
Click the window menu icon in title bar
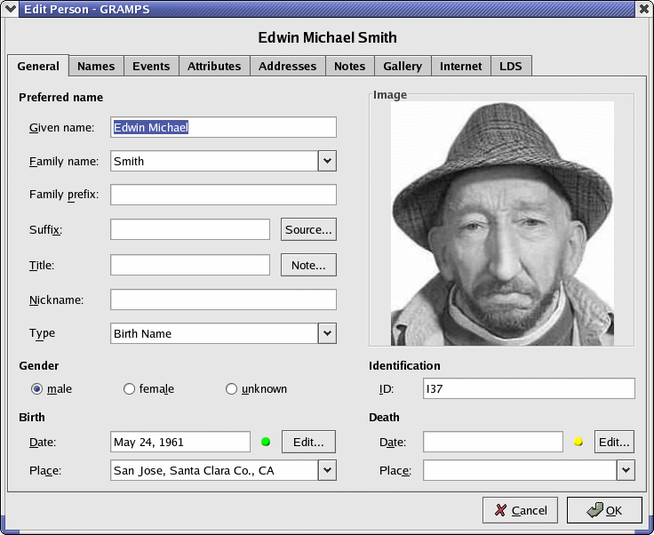[10, 8]
